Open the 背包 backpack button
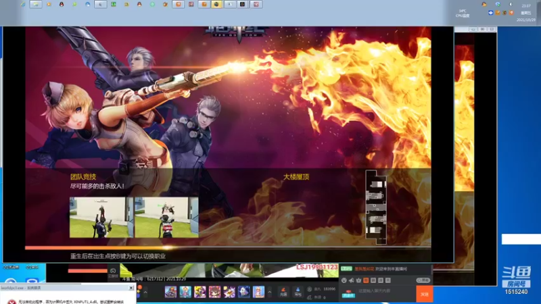Screen dimensions: 541x304 298,293
